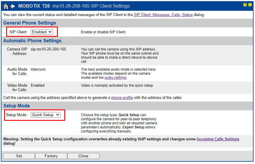Click the camera SIP address sip:mx10-26-208-165

(x=48, y=49)
